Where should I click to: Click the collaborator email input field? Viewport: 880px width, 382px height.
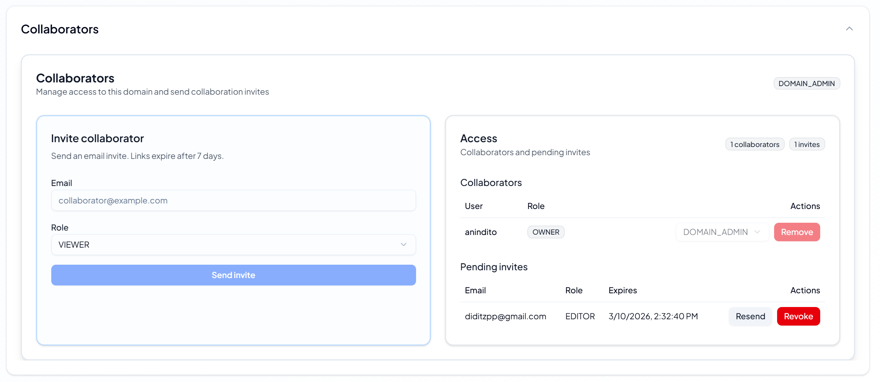(233, 200)
